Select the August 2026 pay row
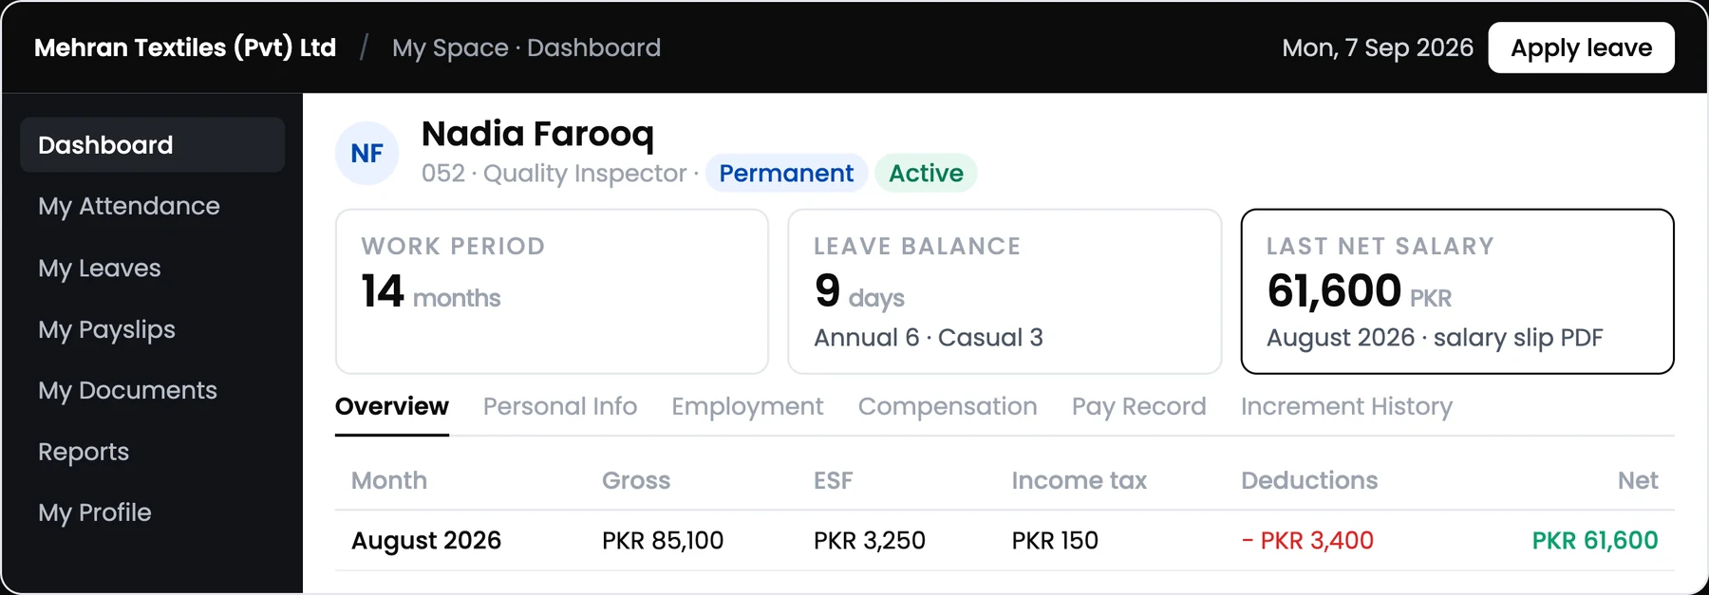Image resolution: width=1709 pixels, height=595 pixels. pyautogui.click(x=1005, y=541)
